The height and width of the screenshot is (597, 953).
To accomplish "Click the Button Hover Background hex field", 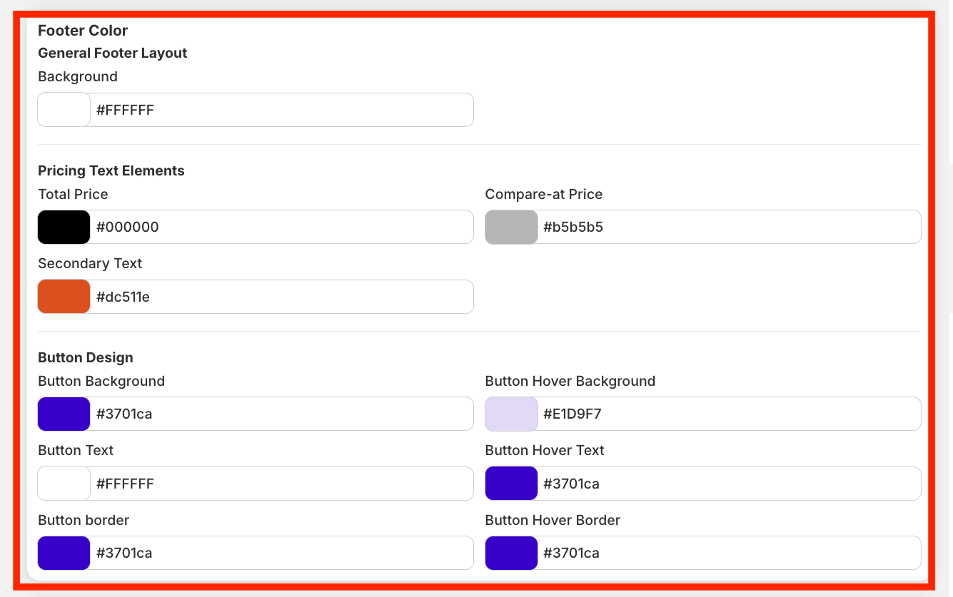I will (728, 414).
